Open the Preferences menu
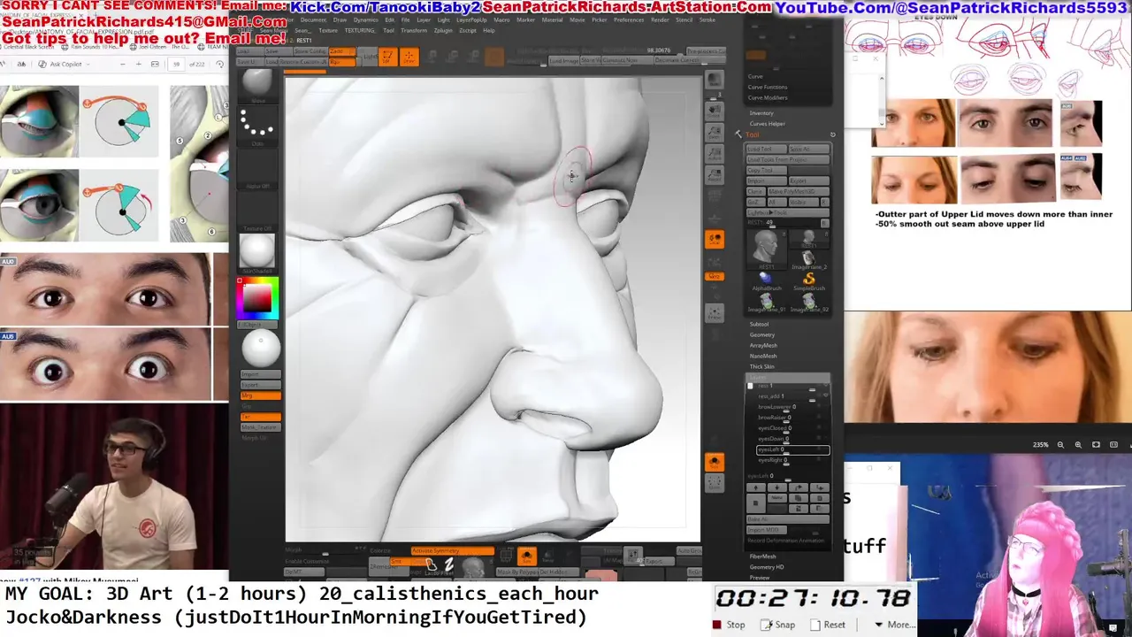This screenshot has height=637, width=1132. [629, 20]
